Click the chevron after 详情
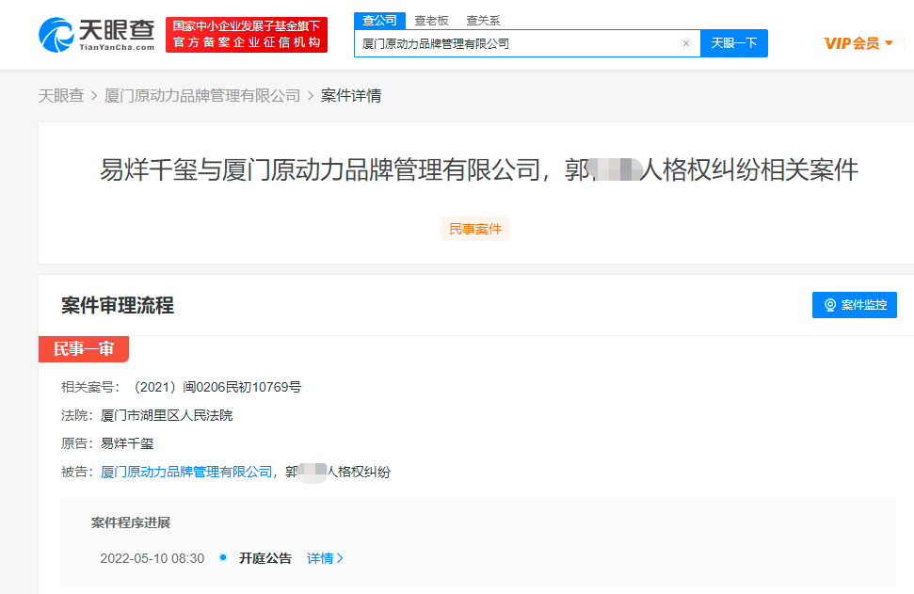The image size is (914, 594). pos(340,558)
